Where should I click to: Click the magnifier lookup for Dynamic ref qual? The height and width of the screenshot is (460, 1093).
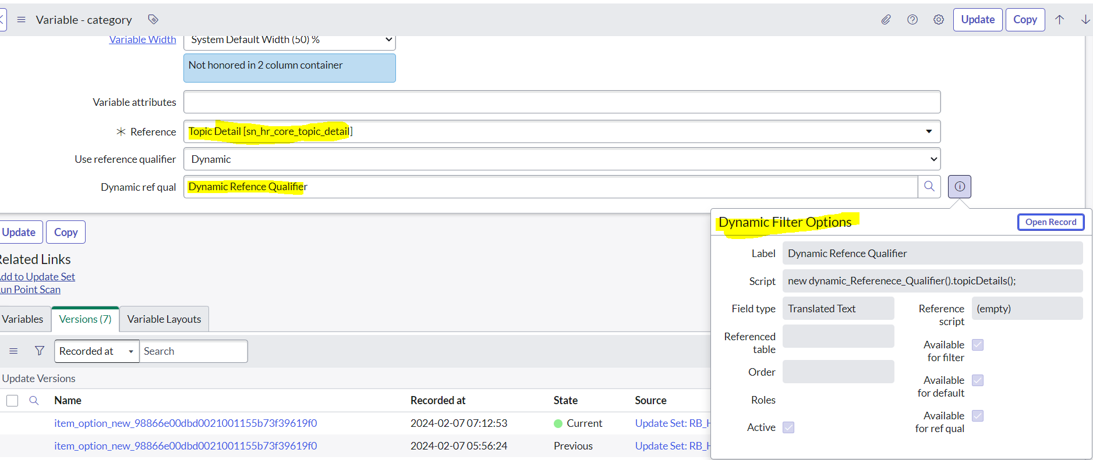[929, 187]
